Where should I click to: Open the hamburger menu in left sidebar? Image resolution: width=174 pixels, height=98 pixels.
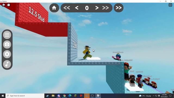click(x=7, y=35)
